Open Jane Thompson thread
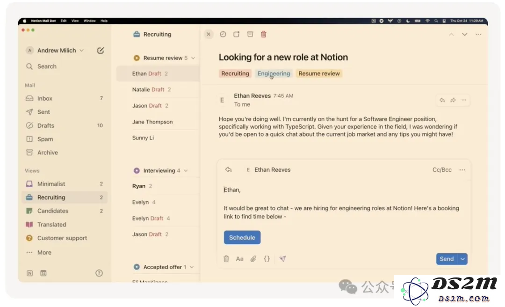This screenshot has width=505, height=307. point(158,122)
